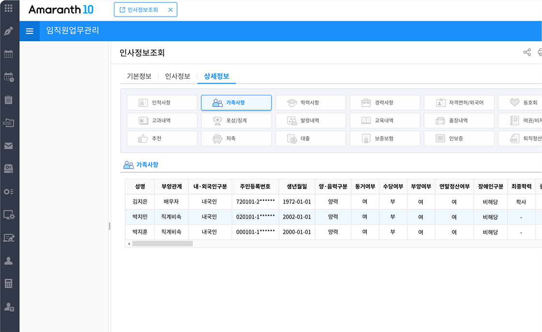Open the app grid launcher icon
This screenshot has width=542, height=332.
pyautogui.click(x=9, y=8)
